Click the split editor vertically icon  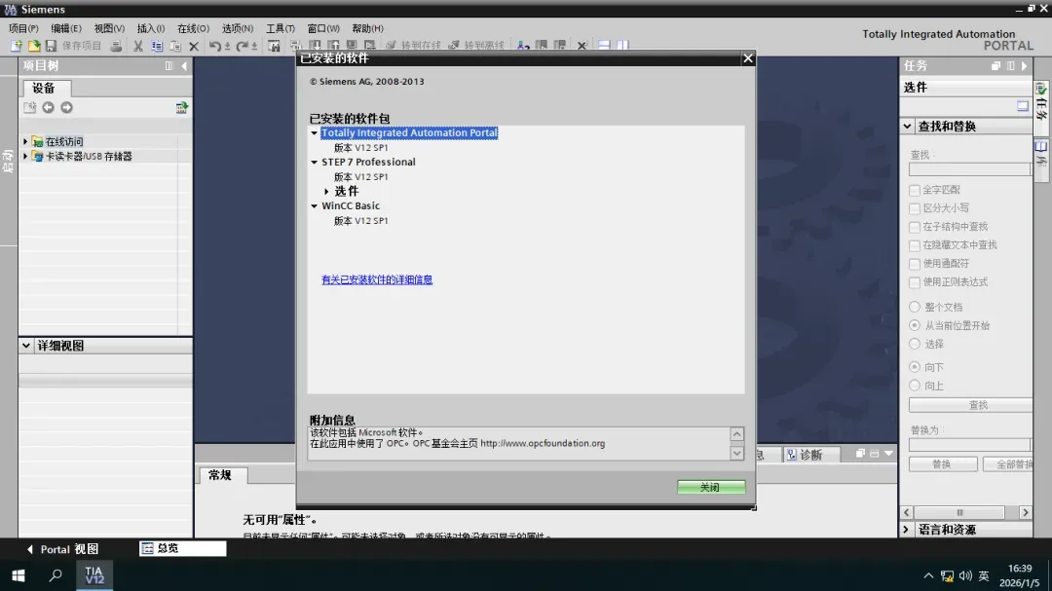click(x=622, y=46)
